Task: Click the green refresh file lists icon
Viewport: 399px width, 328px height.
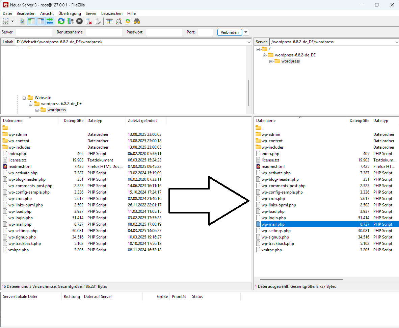Action: [x=61, y=21]
